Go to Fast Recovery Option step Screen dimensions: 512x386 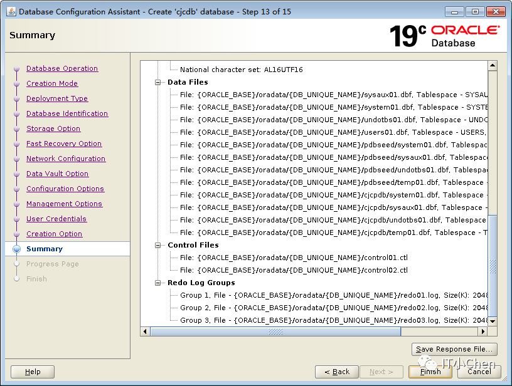coord(64,143)
